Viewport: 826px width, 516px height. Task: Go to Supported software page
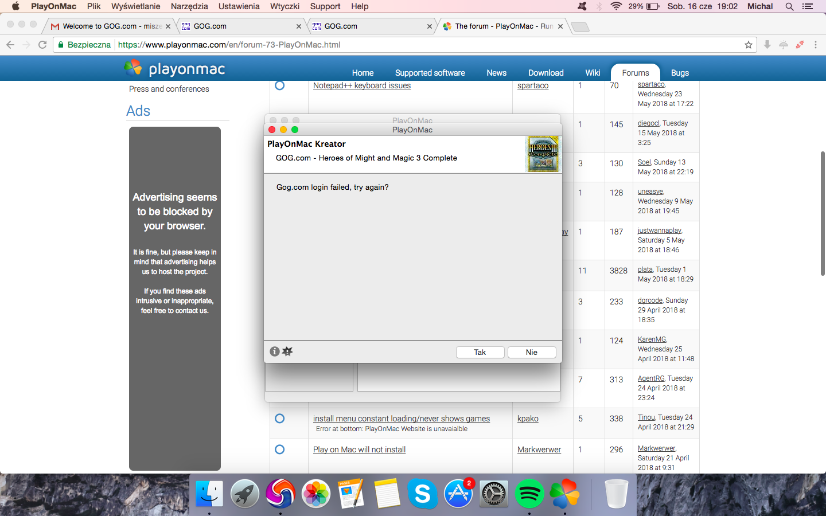430,73
